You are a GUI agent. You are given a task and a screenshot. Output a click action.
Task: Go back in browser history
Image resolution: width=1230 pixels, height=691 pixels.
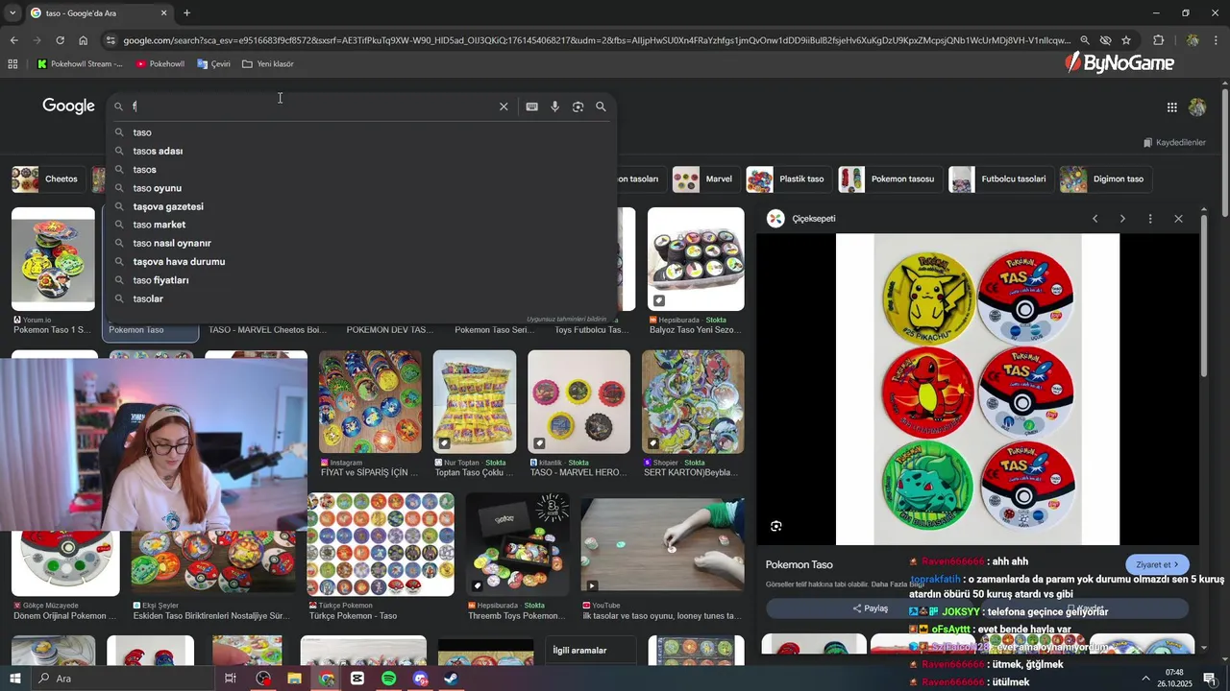pyautogui.click(x=13, y=40)
